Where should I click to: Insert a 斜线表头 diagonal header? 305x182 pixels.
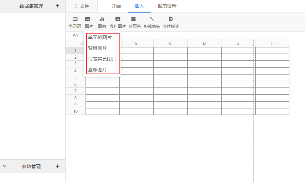(x=152, y=19)
